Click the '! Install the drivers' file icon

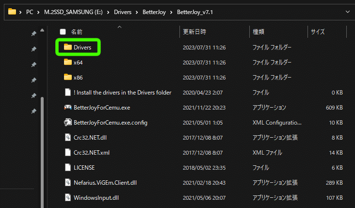tap(68, 92)
